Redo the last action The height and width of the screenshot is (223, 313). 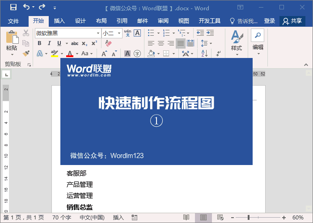[42, 7]
